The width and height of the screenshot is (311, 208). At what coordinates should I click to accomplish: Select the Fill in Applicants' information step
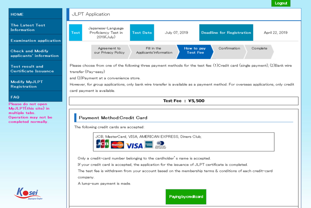pyautogui.click(x=153, y=51)
